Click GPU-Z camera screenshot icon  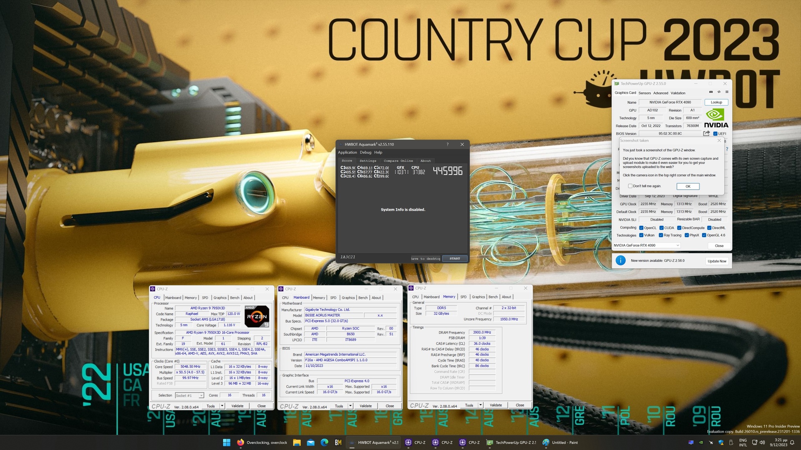(711, 92)
